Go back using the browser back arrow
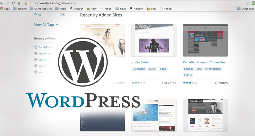 [x=2, y=3]
